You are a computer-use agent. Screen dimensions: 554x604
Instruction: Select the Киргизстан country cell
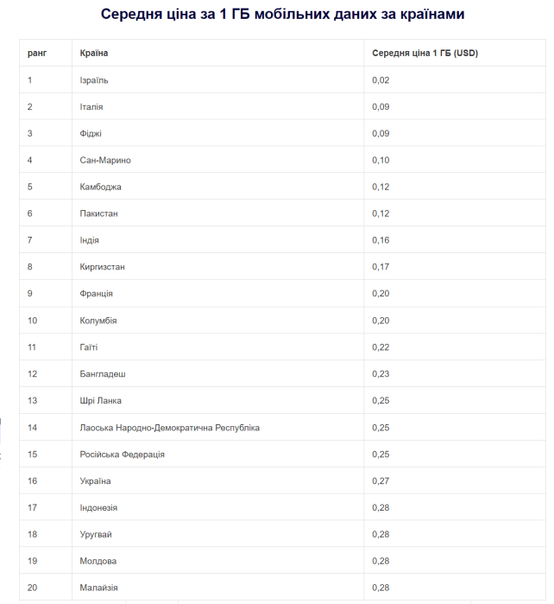tap(102, 267)
